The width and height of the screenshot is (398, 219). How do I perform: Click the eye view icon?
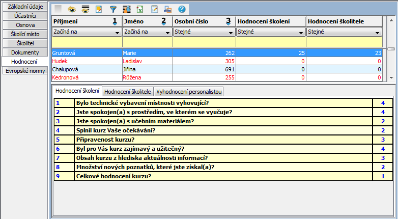tap(72, 9)
